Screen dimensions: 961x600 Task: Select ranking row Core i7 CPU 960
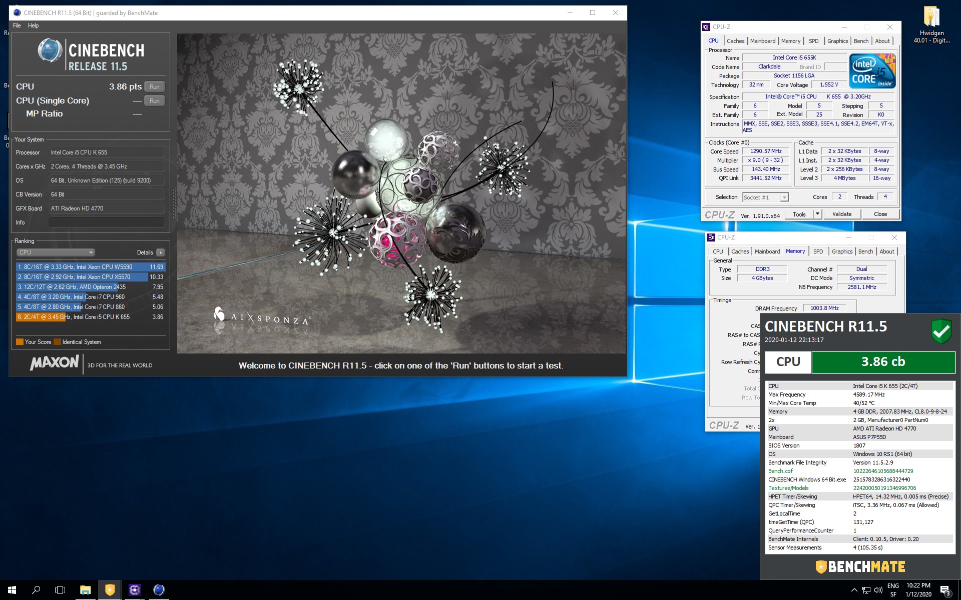point(91,297)
